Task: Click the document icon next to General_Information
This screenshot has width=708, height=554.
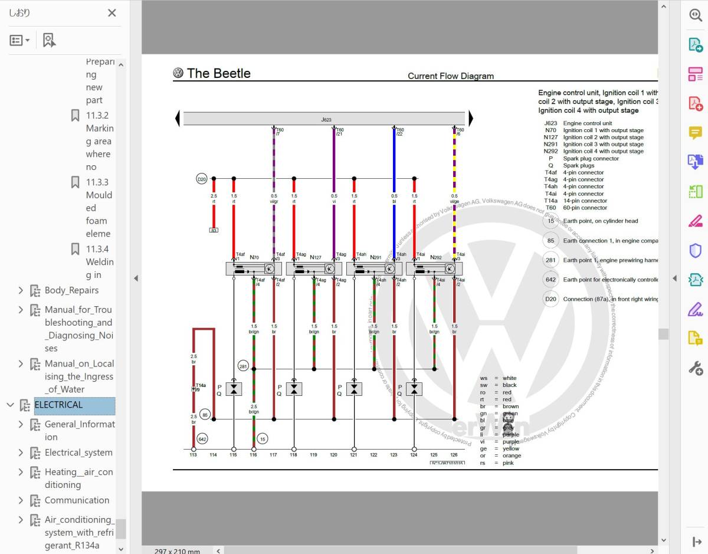Action: (x=35, y=424)
